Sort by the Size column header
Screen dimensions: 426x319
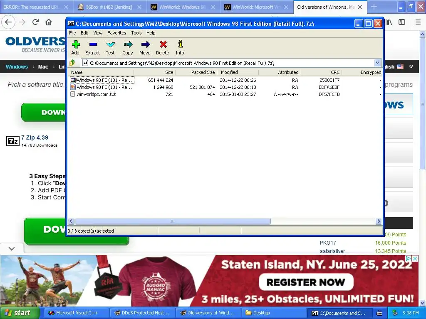155,72
